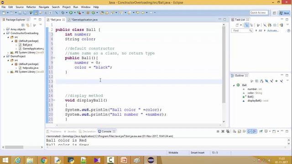Image resolution: width=292 pixels, height=164 pixels.
Task: Click the editor vertical scrollbar
Action: 224,65
